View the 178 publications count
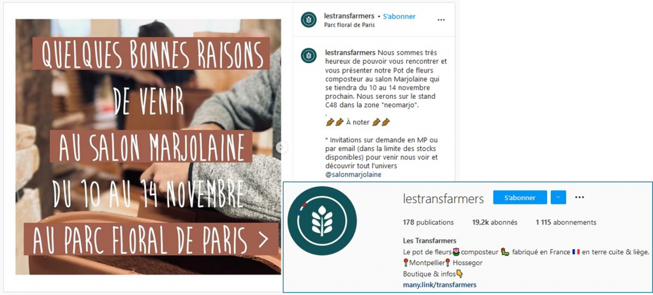This screenshot has height=295, width=653. 428,222
